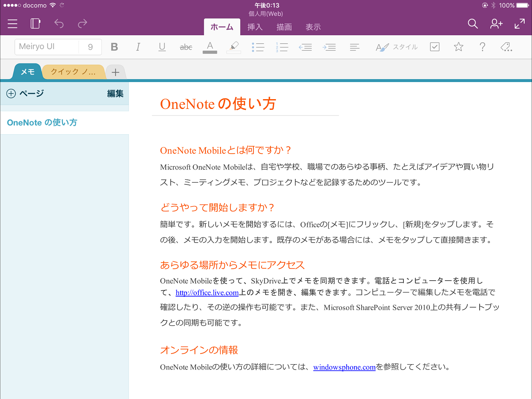Open the http://office.live.com link

click(207, 292)
